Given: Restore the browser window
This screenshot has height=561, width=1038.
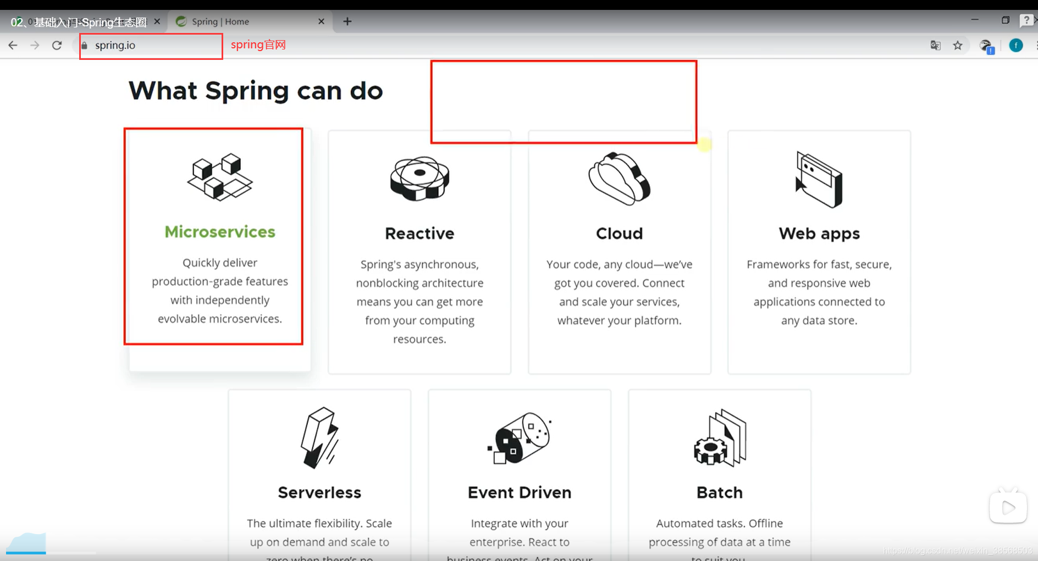Looking at the screenshot, I should click(1006, 20).
